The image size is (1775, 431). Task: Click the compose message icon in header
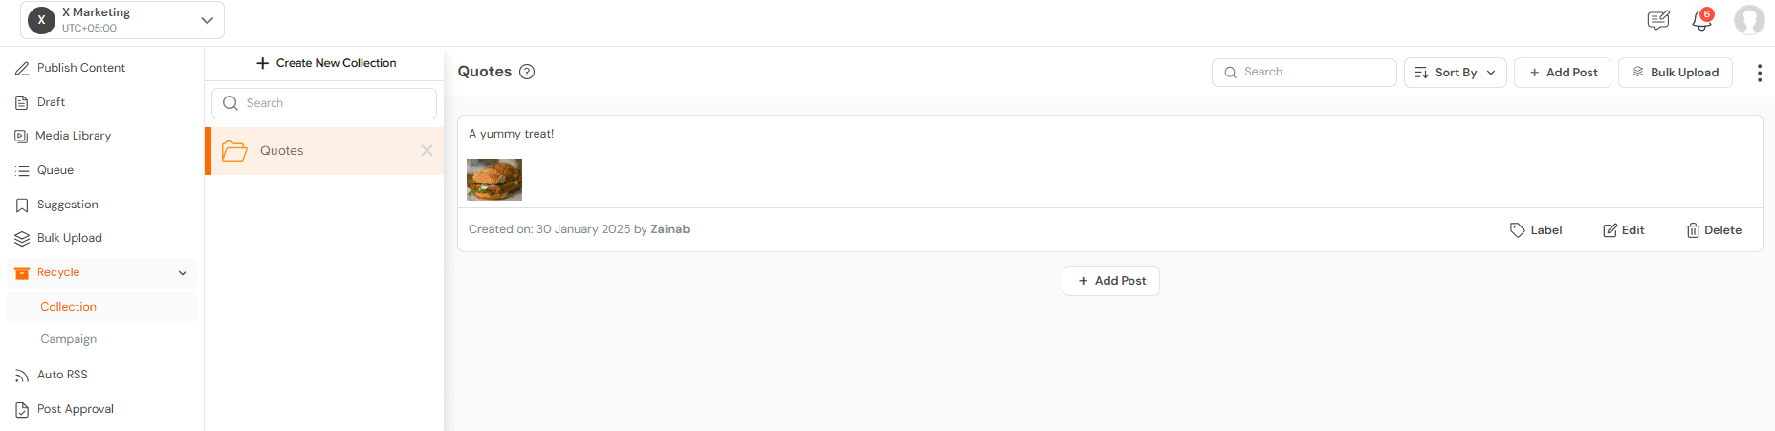coord(1657,20)
